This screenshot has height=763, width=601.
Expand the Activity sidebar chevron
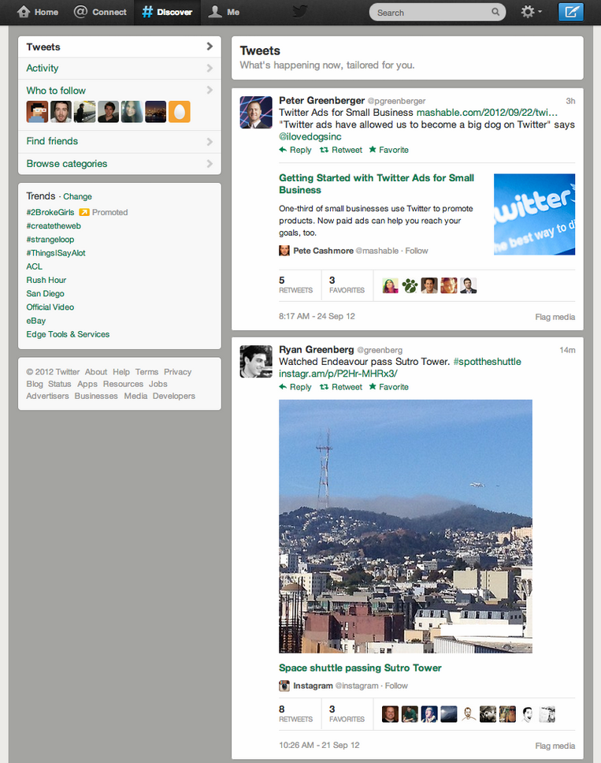click(210, 68)
